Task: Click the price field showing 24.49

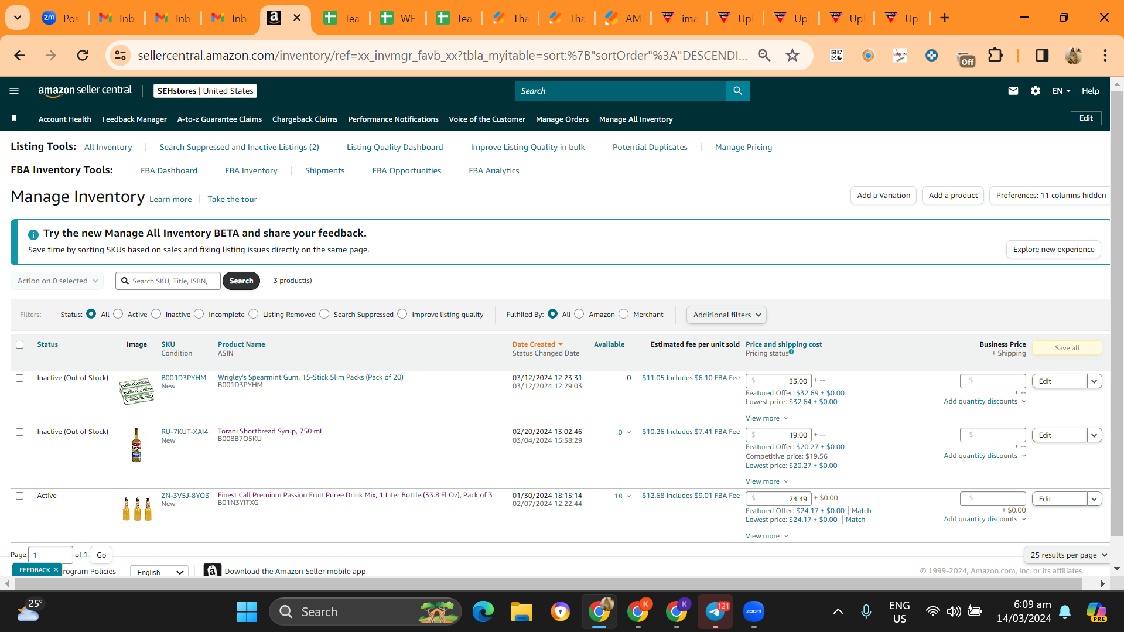Action: (778, 498)
